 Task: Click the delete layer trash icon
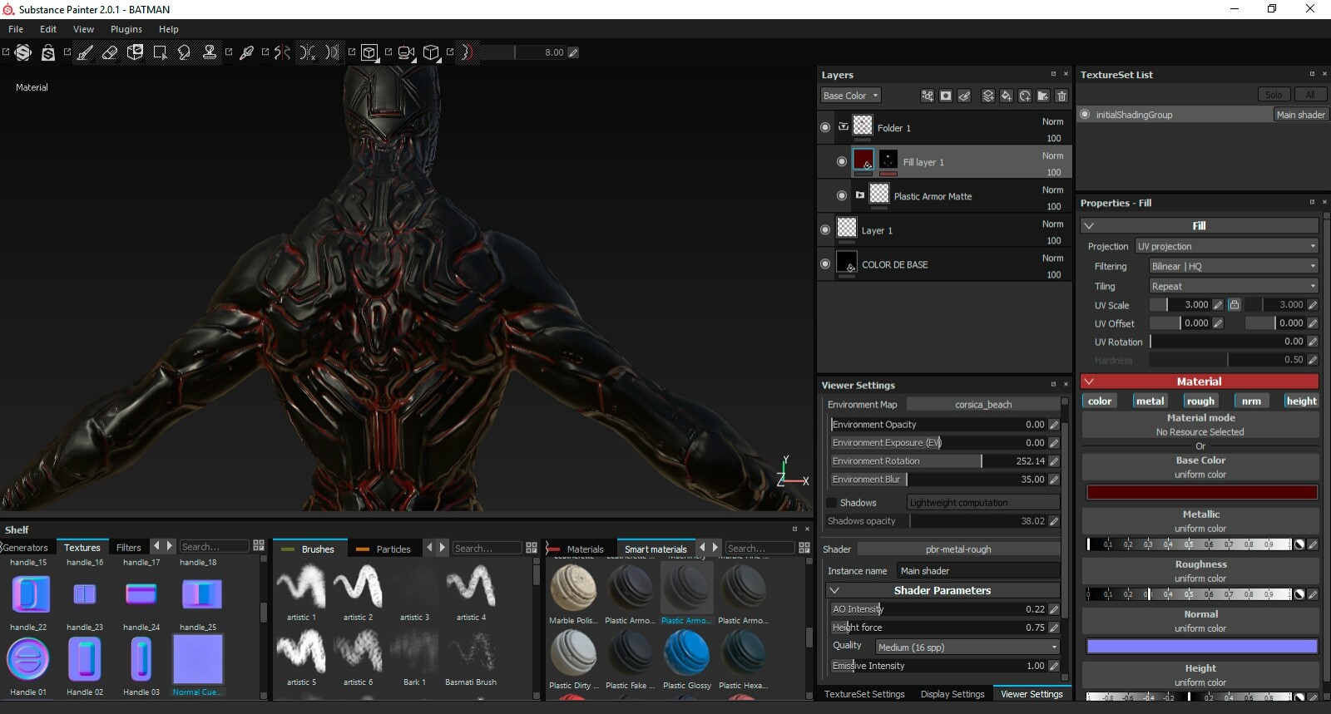[1061, 96]
